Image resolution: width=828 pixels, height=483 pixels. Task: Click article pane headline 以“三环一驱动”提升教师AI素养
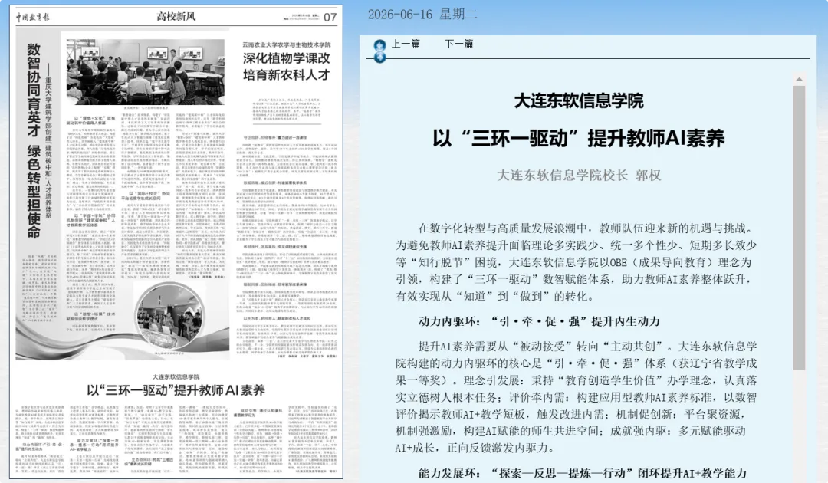pos(579,138)
